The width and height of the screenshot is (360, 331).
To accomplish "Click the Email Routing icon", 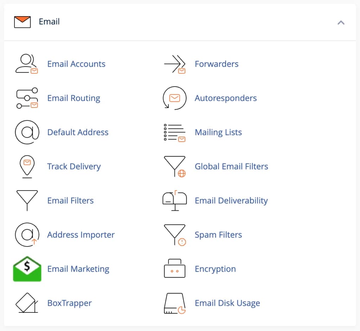I will pyautogui.click(x=27, y=98).
